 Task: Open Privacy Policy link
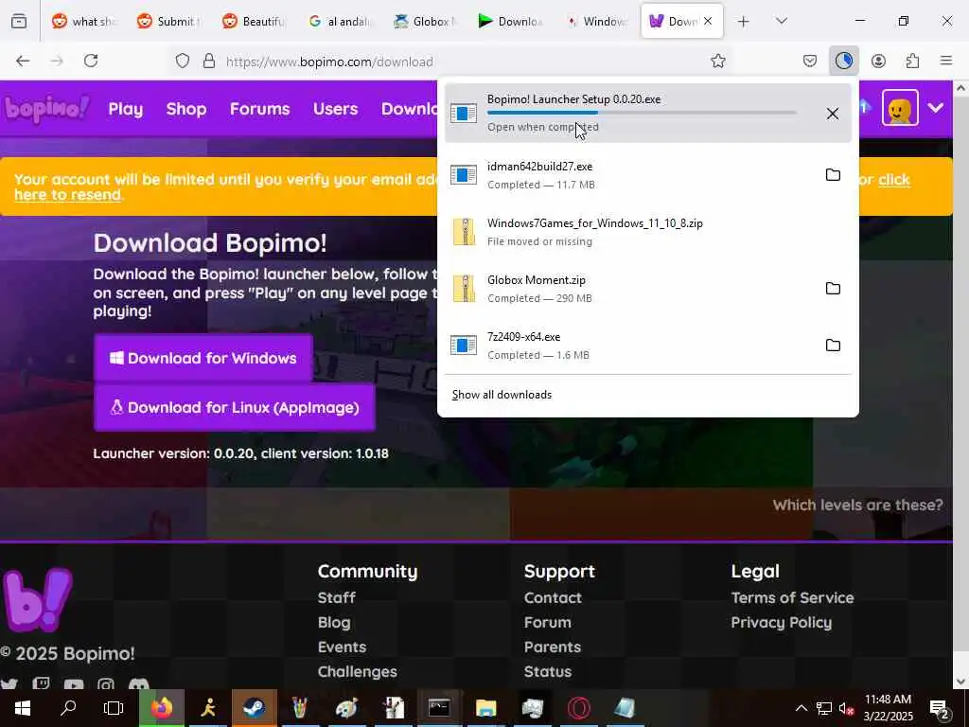(781, 623)
